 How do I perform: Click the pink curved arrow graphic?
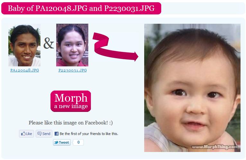pyautogui.click(x=115, y=47)
